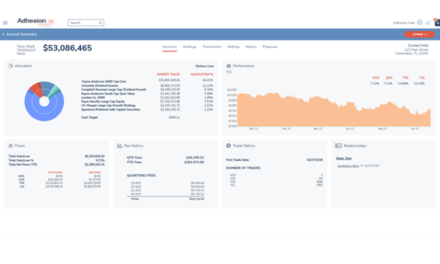This screenshot has height=264, width=440.
Task: Open the Stark, Tony relationship link
Action: (344, 158)
